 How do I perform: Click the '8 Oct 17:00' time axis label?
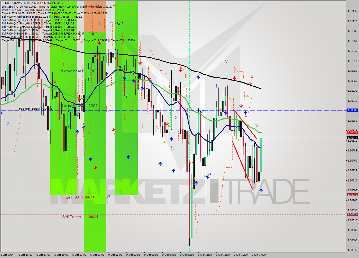click(x=43, y=255)
